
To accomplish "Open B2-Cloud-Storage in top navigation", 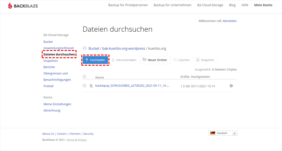I will pos(210,5).
